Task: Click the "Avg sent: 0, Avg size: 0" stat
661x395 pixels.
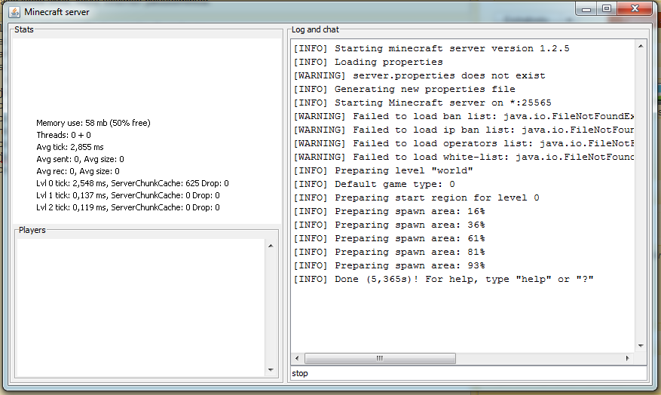Action: [x=80, y=159]
